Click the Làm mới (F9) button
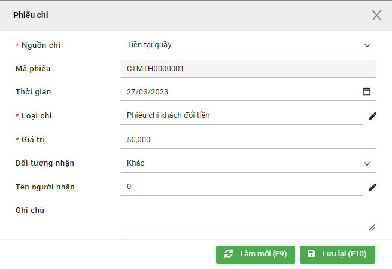The width and height of the screenshot is (392, 269). pyautogui.click(x=256, y=255)
